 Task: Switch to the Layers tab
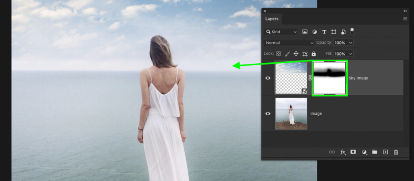click(x=272, y=19)
